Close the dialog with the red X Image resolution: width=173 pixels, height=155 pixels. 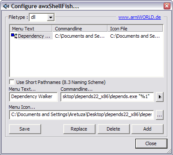pos(167,6)
